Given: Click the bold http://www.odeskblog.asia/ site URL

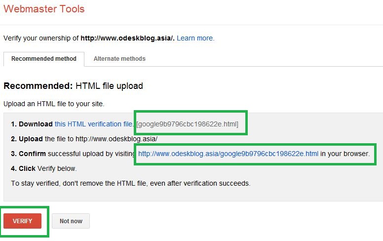Looking at the screenshot, I should (127, 38).
